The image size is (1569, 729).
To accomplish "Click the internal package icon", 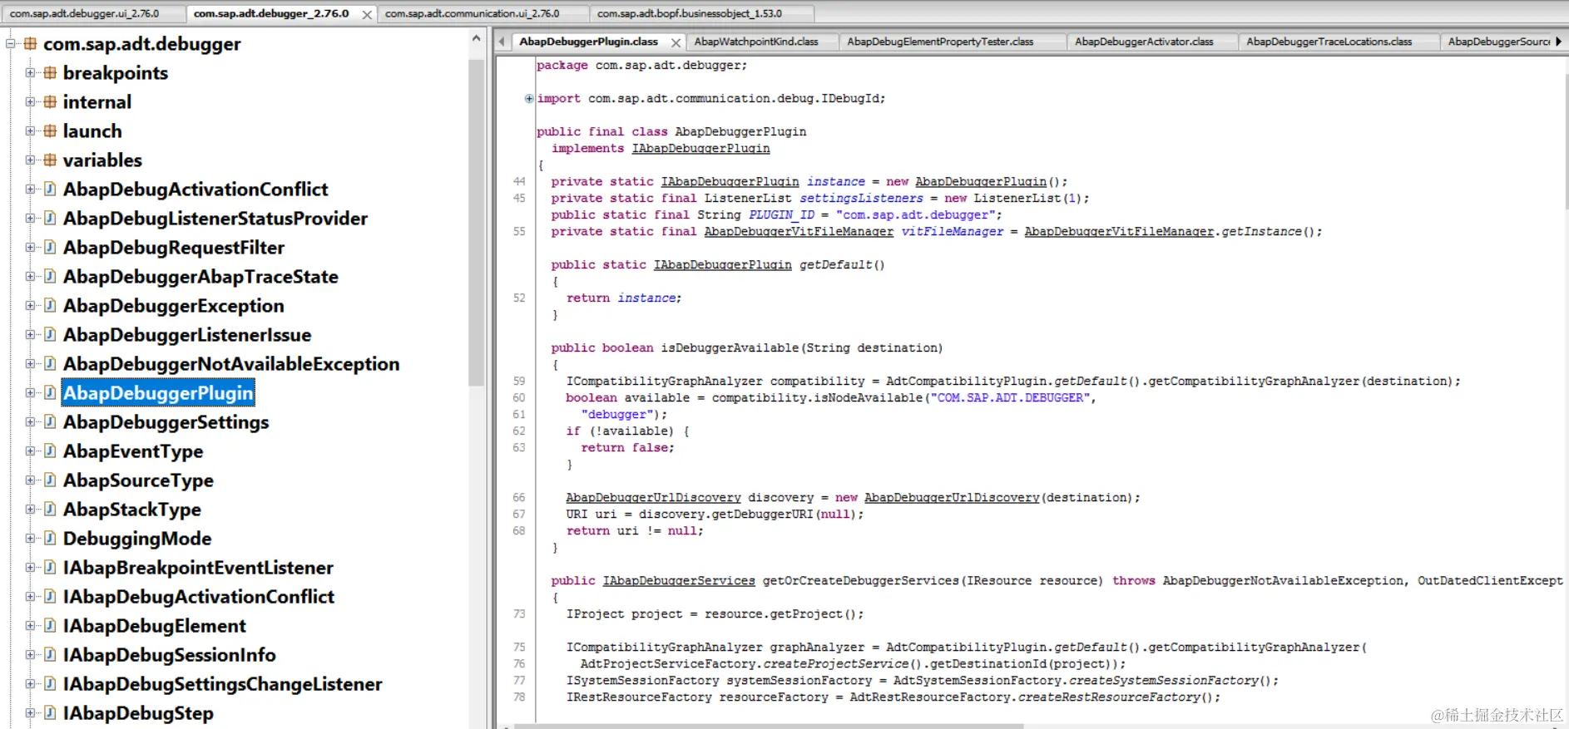I will click(x=50, y=102).
